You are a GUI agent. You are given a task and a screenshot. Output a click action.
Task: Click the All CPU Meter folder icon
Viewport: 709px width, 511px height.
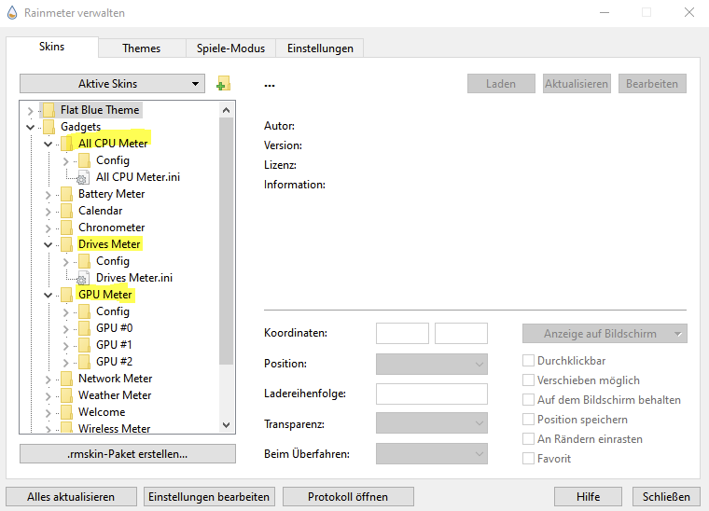tap(66, 144)
